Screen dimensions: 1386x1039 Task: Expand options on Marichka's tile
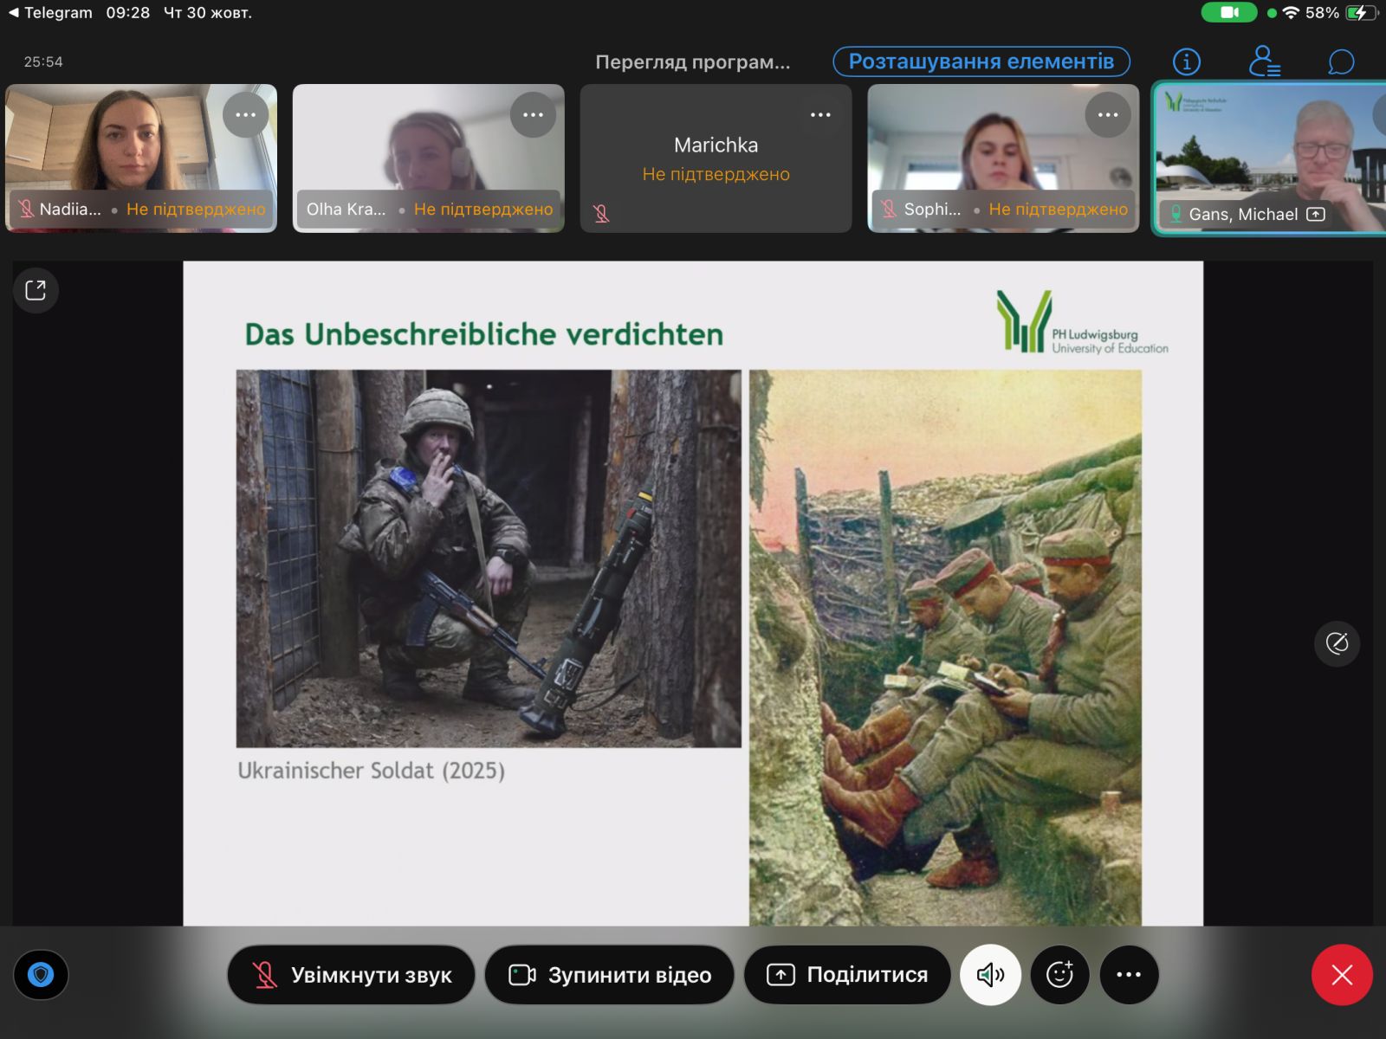pyautogui.click(x=820, y=114)
